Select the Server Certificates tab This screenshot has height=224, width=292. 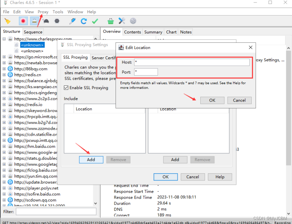tap(103, 58)
